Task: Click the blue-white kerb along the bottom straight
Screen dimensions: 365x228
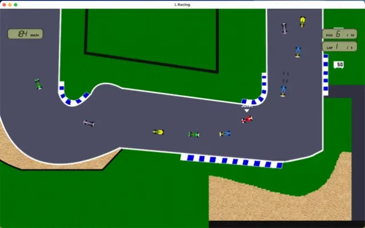Action: [231, 160]
